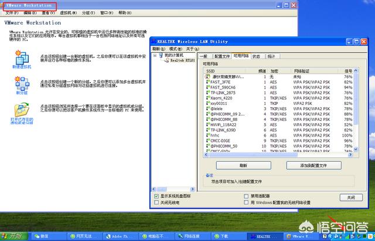Click the 添加到配置文件 button
Image resolution: width=375 pixels, height=241 pixels.
tap(314, 165)
